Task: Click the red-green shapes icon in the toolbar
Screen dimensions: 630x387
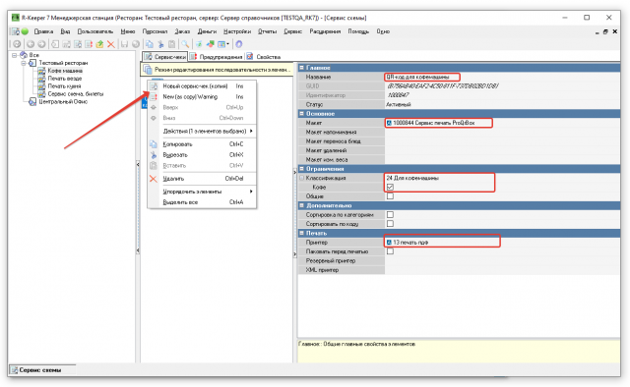Action: pyautogui.click(x=210, y=44)
